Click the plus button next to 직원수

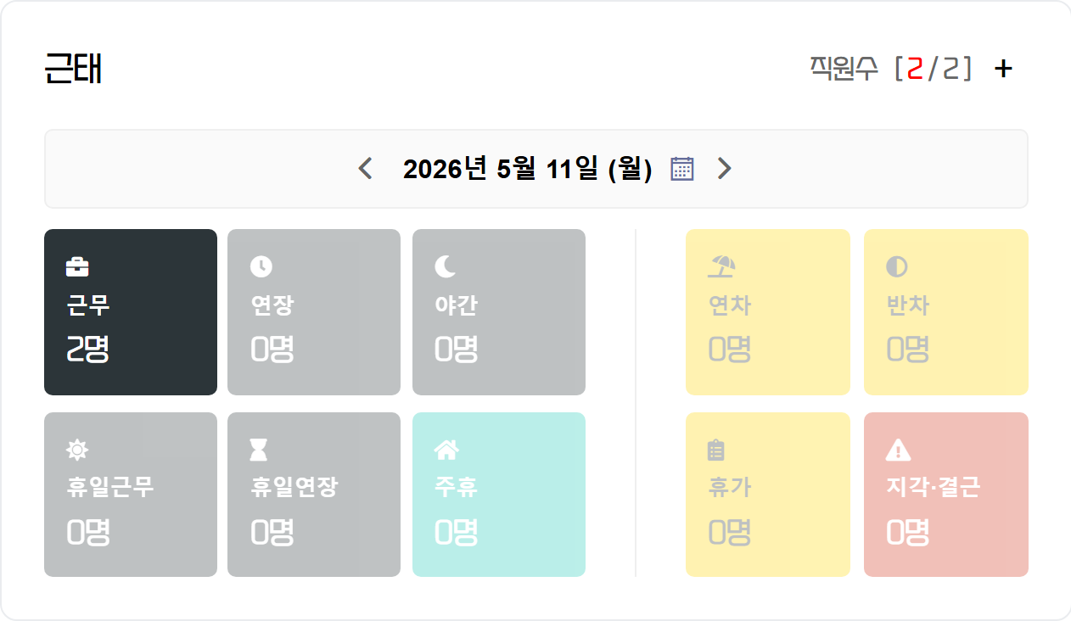(x=1003, y=69)
